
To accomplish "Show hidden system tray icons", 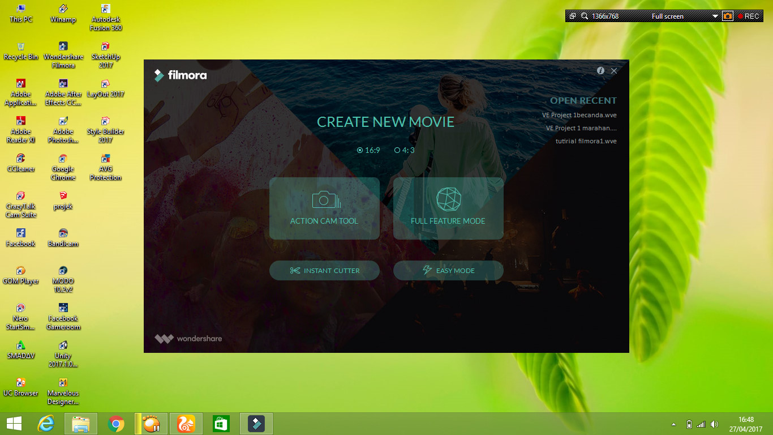I will (x=673, y=424).
